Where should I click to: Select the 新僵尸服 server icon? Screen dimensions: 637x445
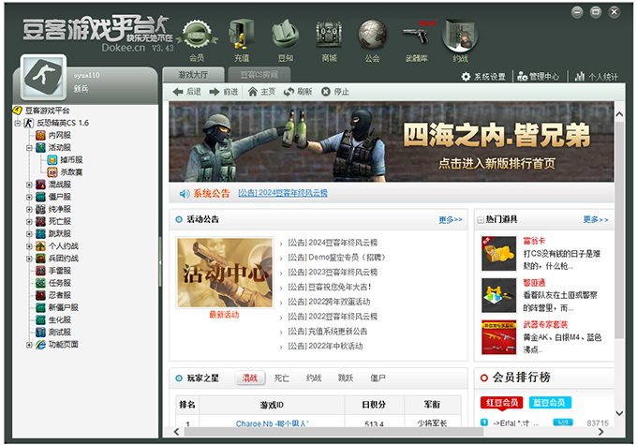pyautogui.click(x=40, y=307)
